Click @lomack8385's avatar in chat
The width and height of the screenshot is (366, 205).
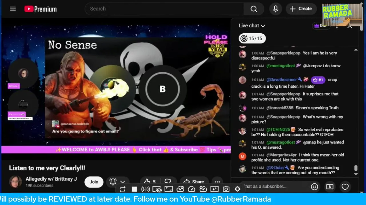(x=242, y=108)
